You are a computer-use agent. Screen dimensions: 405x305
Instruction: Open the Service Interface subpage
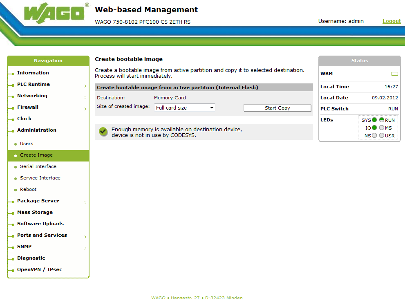40,178
